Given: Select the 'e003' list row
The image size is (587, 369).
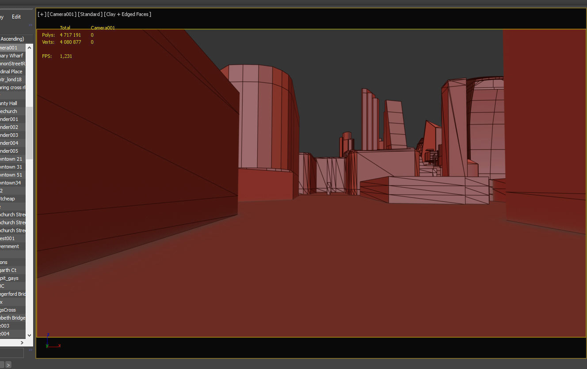Looking at the screenshot, I should coord(13,326).
